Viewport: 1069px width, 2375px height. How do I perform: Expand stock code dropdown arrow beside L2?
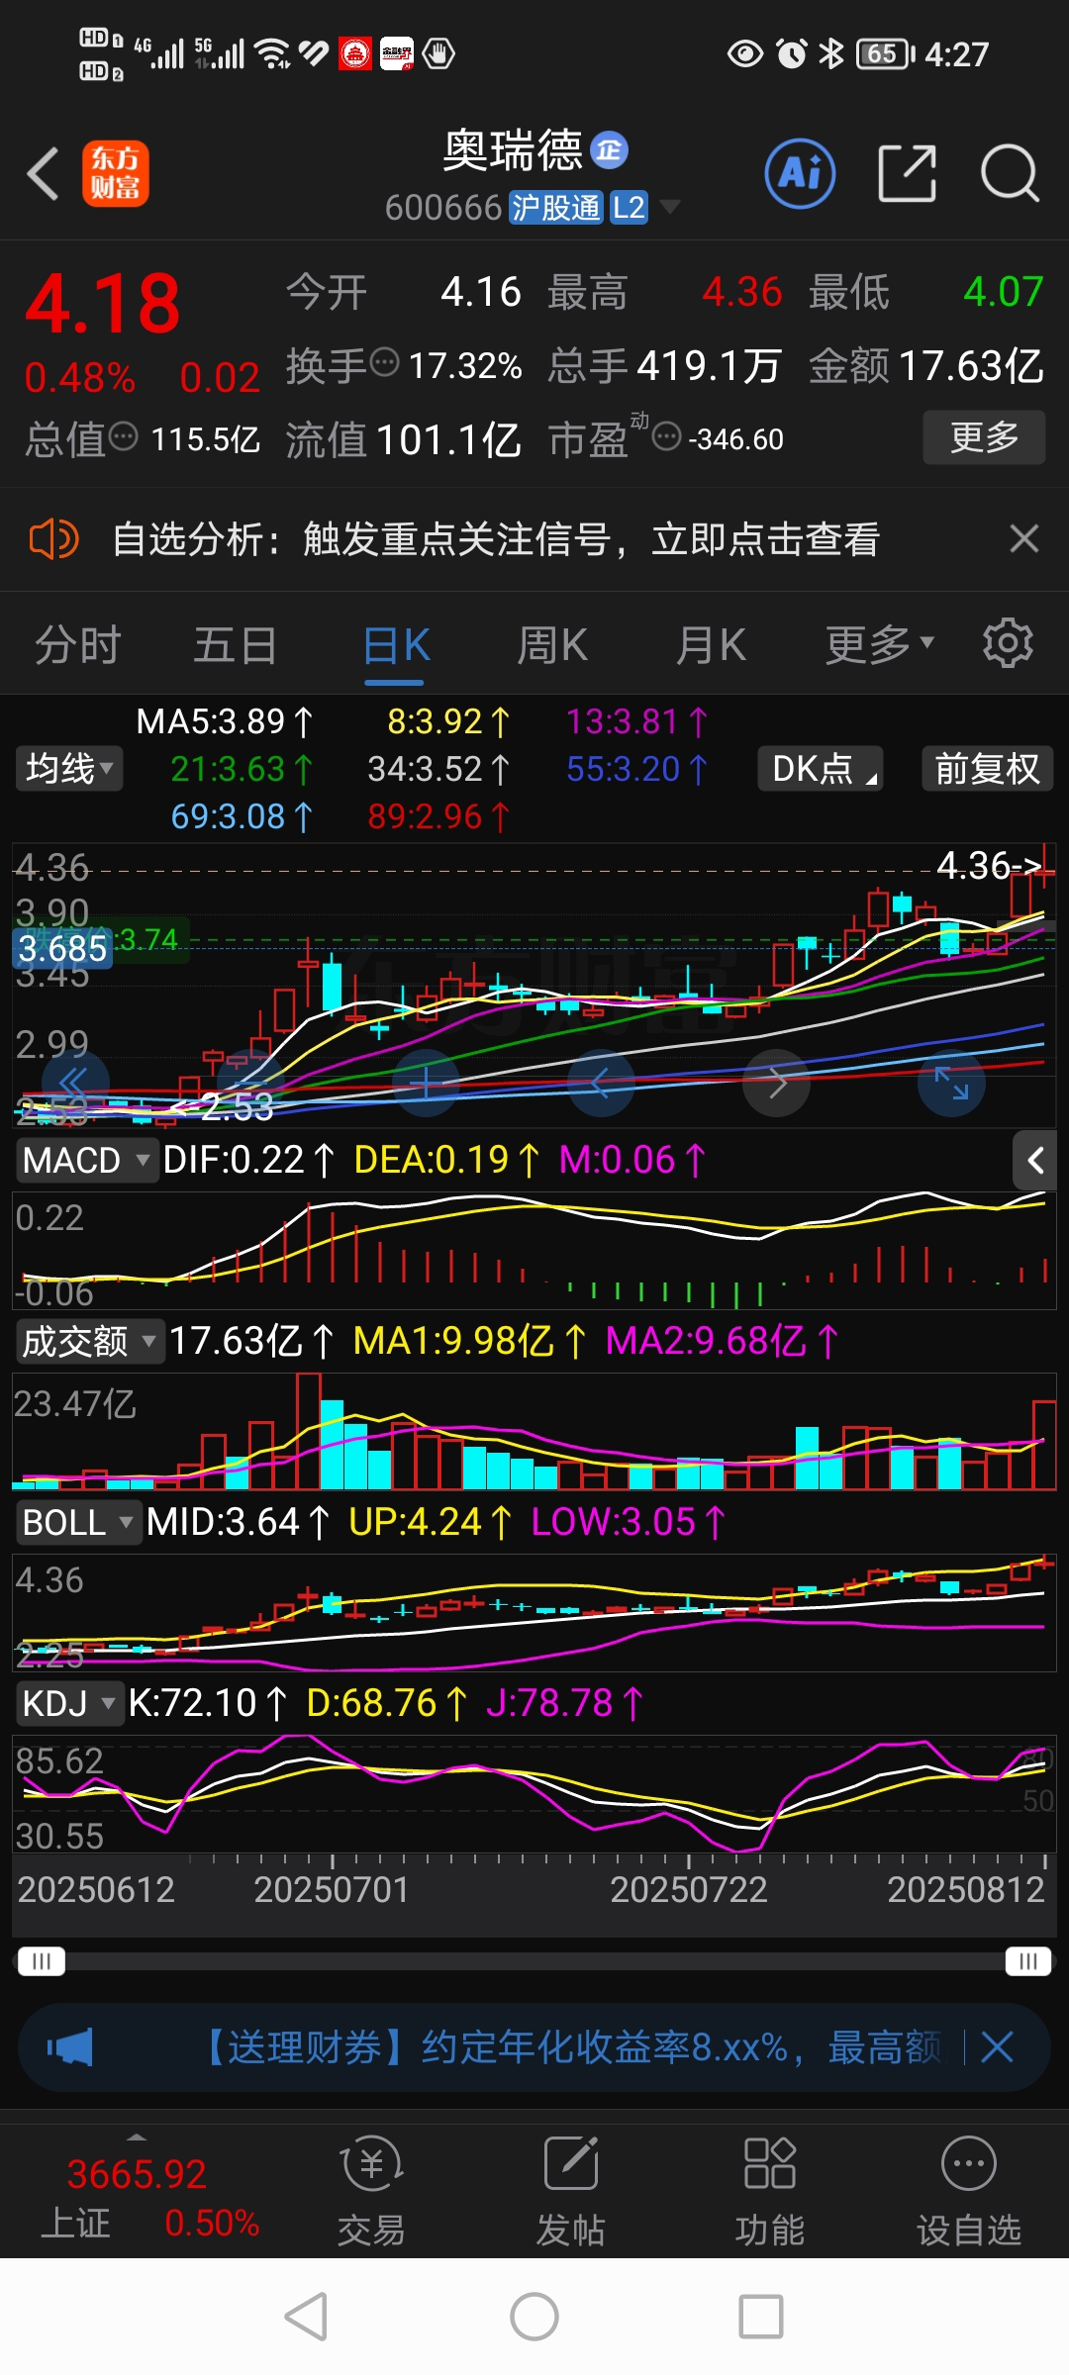670,207
